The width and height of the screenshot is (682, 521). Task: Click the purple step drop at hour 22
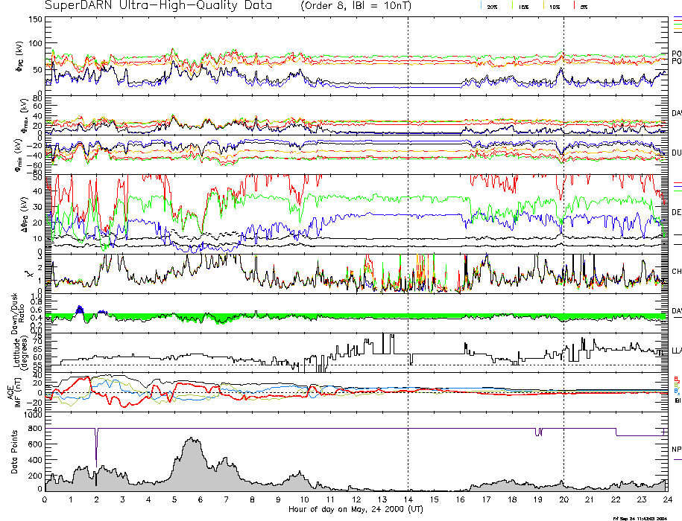point(615,432)
